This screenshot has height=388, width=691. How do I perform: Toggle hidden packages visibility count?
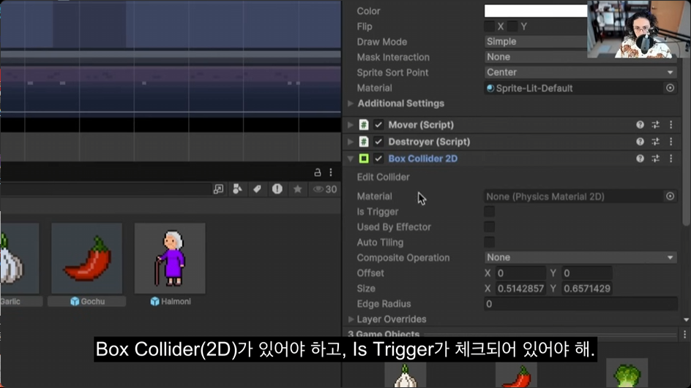(x=325, y=189)
